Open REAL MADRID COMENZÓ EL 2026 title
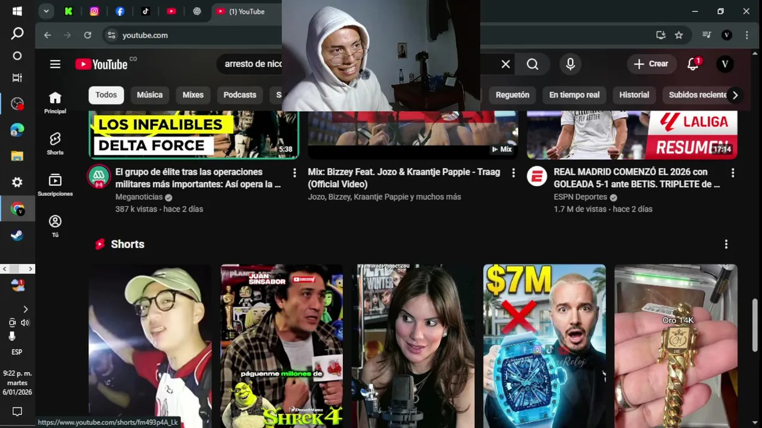 [636, 178]
